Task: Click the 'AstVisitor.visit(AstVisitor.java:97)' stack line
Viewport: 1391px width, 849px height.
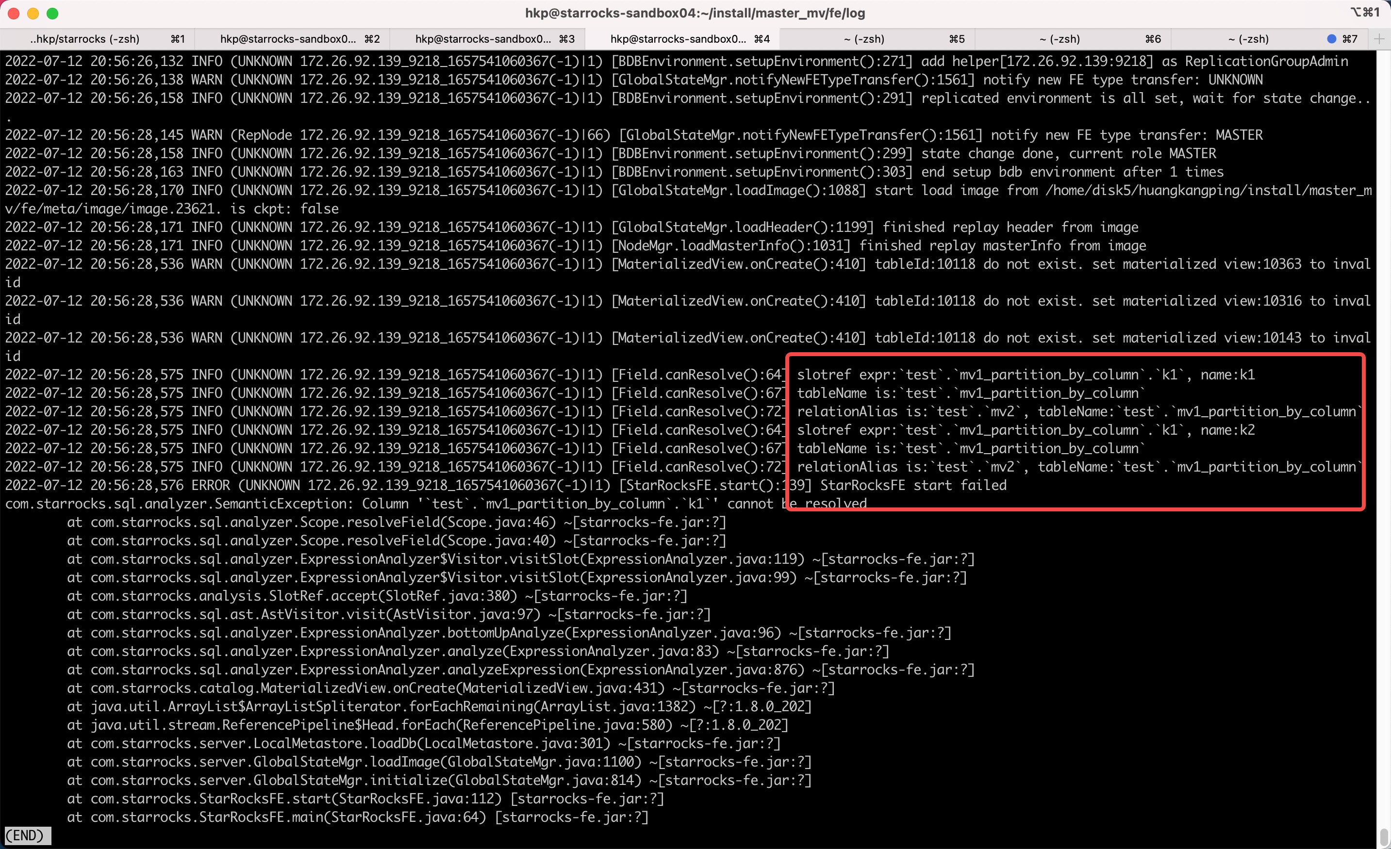Action: click(389, 614)
